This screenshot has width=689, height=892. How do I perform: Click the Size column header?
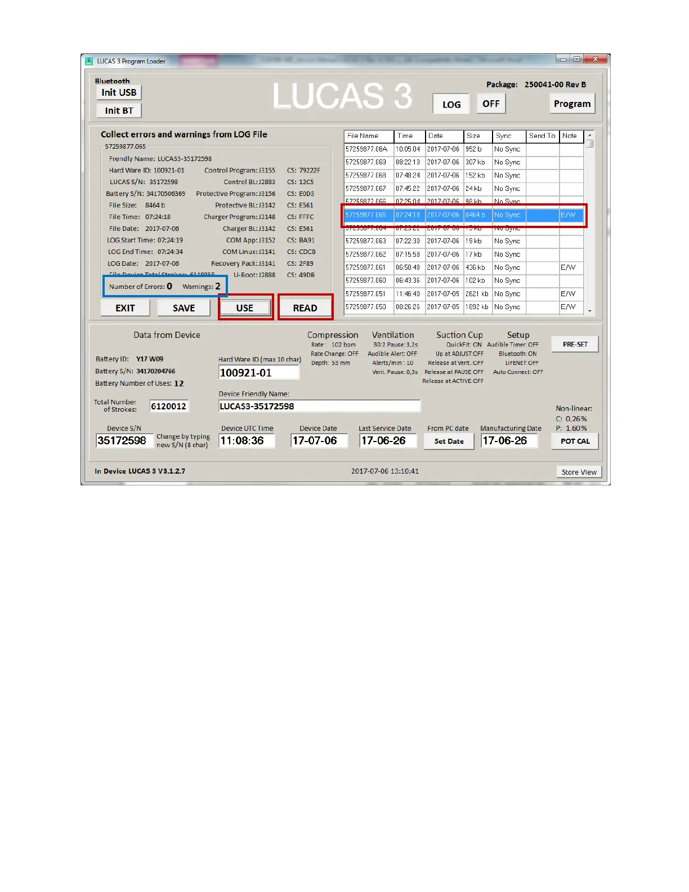click(478, 136)
